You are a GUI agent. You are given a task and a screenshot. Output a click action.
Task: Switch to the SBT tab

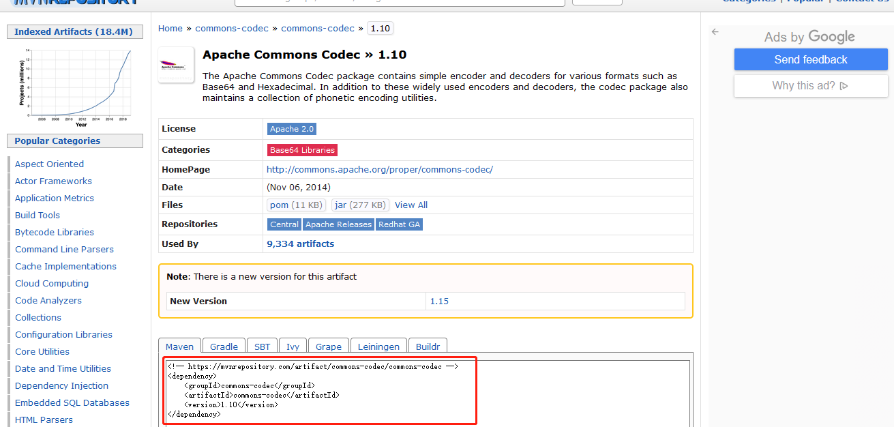click(x=263, y=347)
